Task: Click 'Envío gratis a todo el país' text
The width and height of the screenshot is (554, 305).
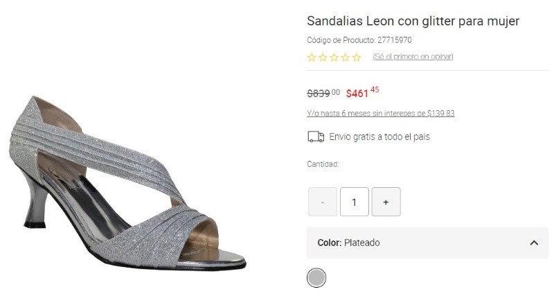Action: tap(379, 137)
